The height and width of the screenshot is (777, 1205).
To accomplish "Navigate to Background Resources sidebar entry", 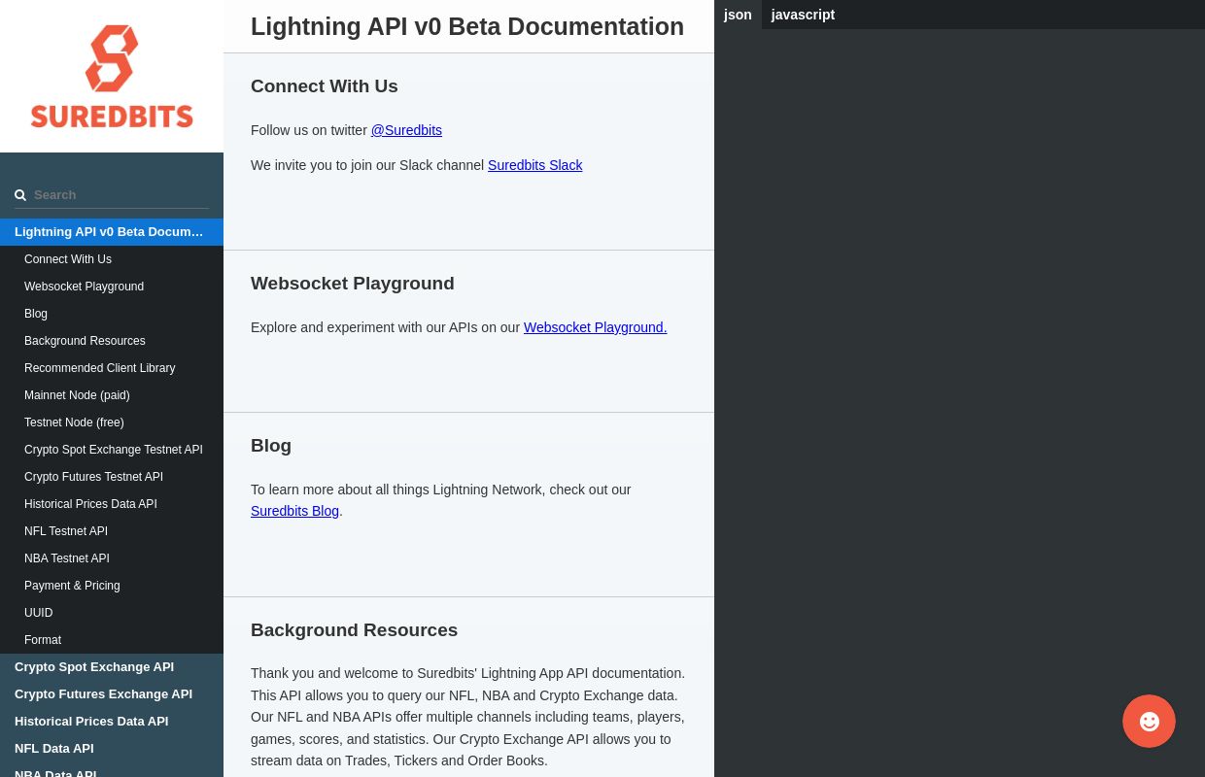I will tap(112, 341).
